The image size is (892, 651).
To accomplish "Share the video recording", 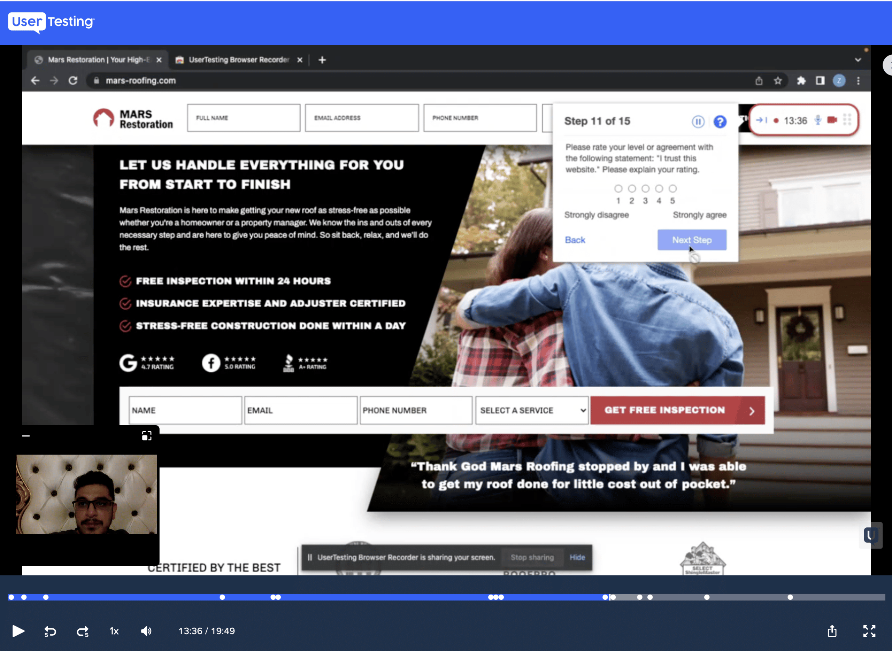I will pos(832,631).
